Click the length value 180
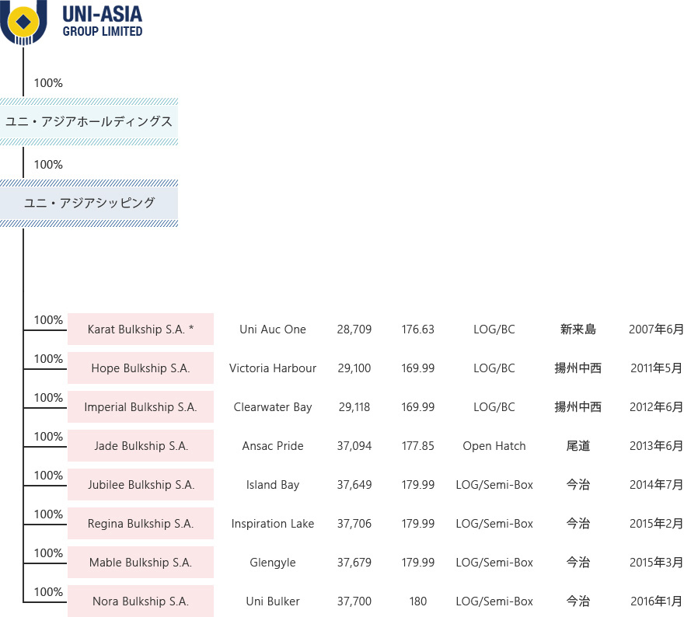684x617 pixels. tap(418, 601)
